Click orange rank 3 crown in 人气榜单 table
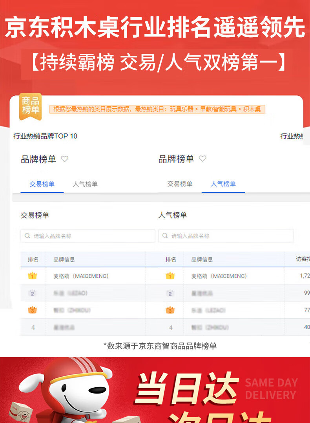 pos(170,310)
